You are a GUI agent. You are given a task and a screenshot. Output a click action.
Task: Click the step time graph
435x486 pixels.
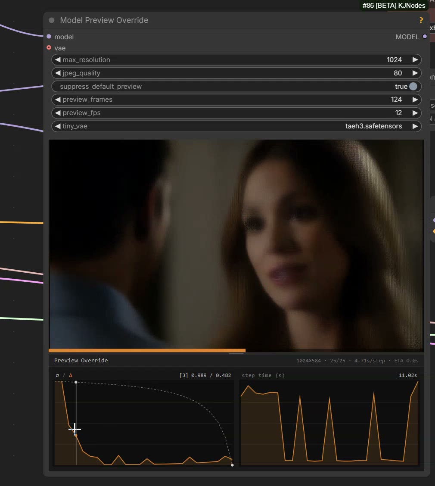329,423
